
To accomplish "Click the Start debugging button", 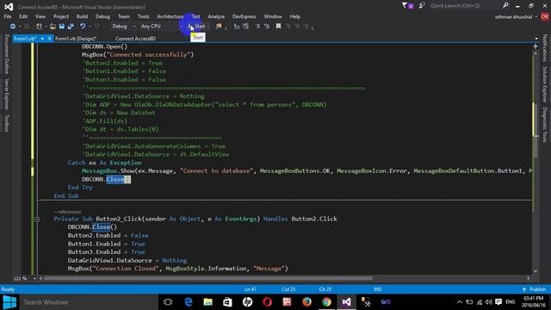I will click(197, 27).
